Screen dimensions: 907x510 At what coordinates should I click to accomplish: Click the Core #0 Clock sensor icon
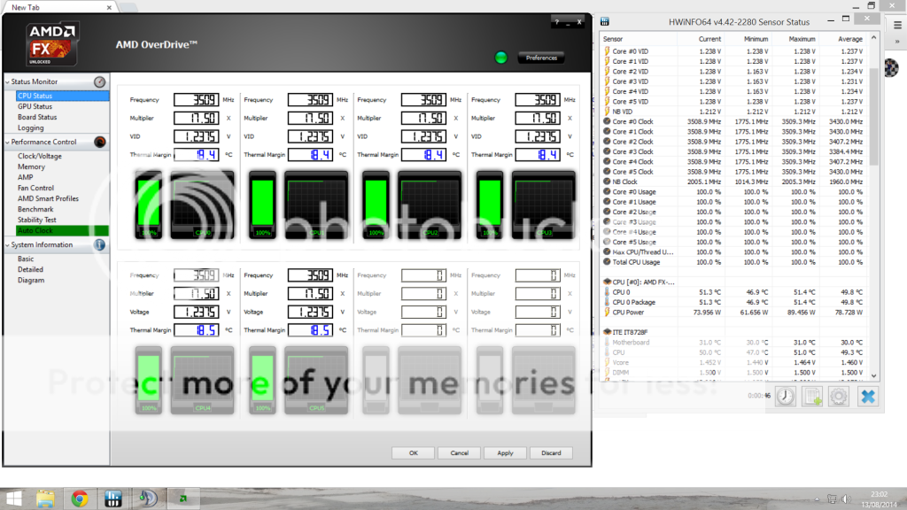pyautogui.click(x=607, y=121)
